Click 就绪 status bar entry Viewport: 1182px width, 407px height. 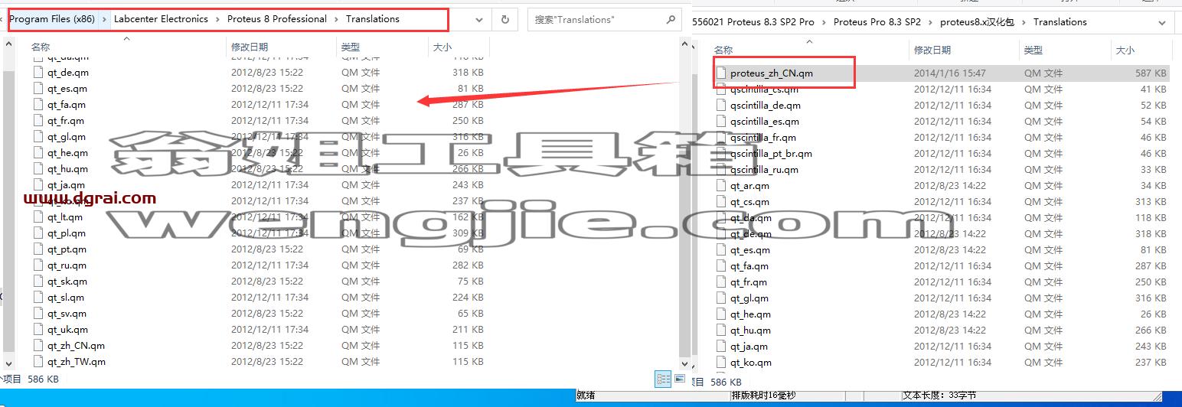click(586, 396)
